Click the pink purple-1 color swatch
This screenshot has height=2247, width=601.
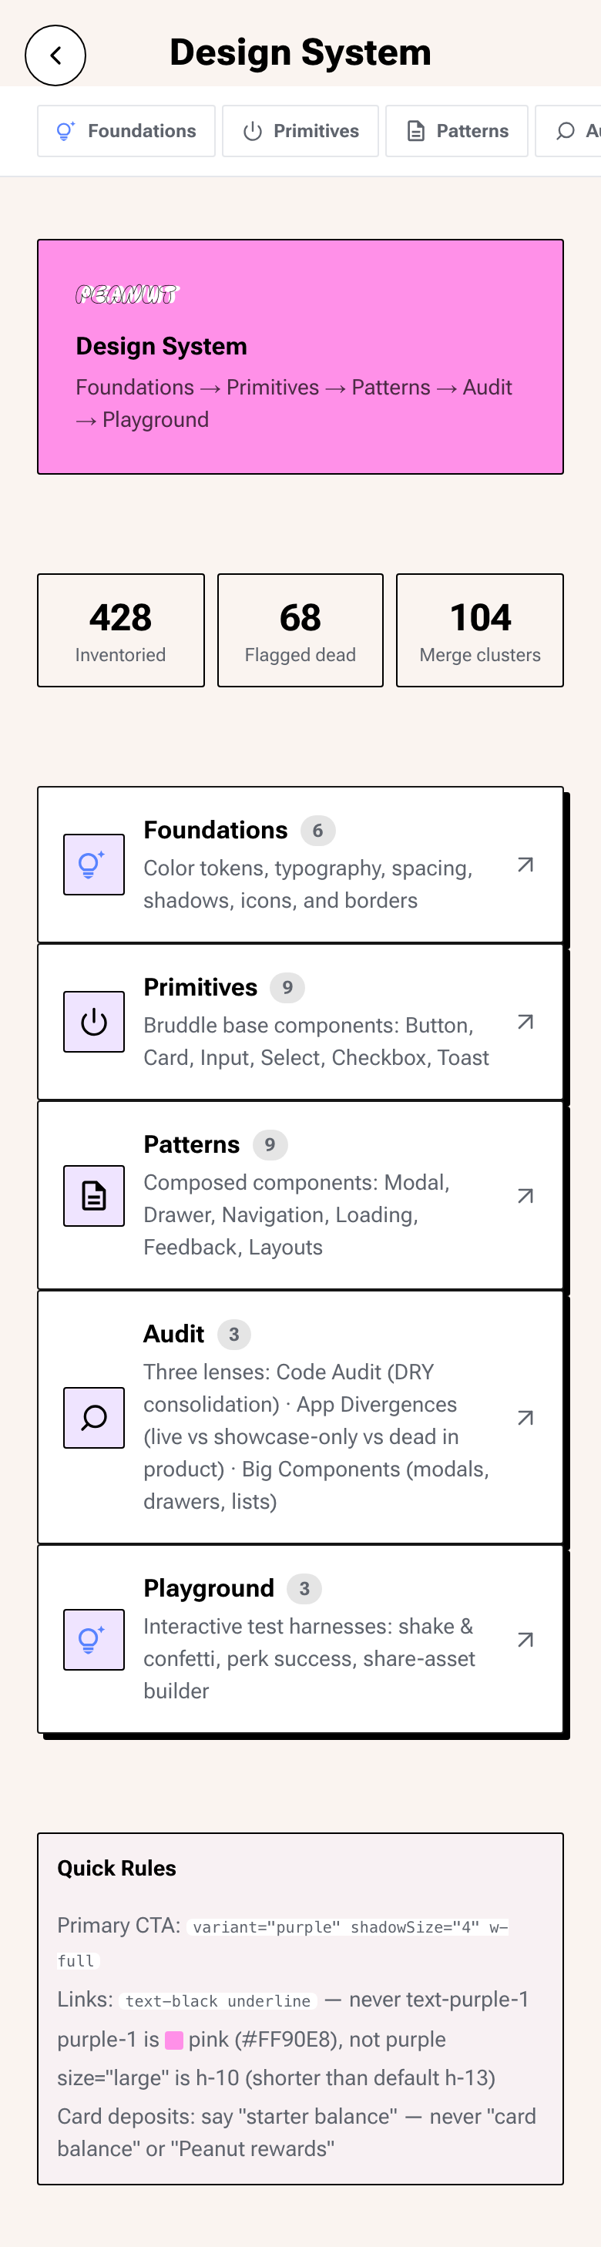pos(173,2040)
